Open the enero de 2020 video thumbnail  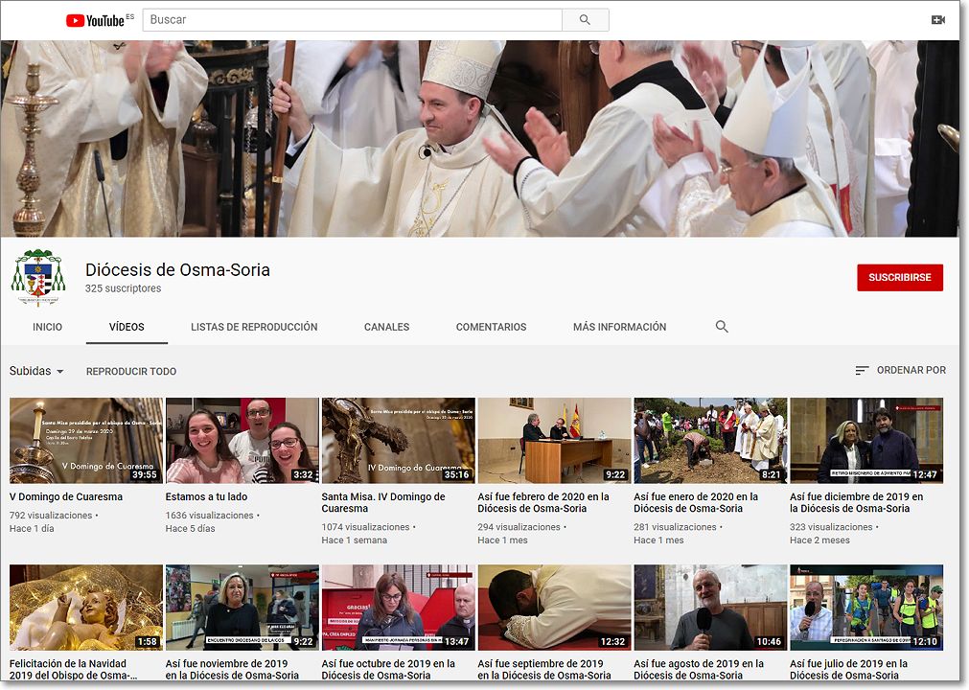(x=710, y=441)
